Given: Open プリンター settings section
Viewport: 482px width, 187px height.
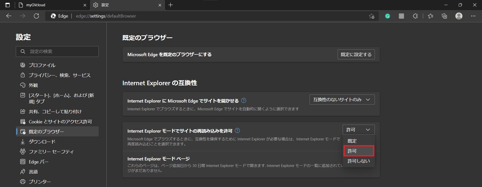Looking at the screenshot, I should click(x=57, y=182).
